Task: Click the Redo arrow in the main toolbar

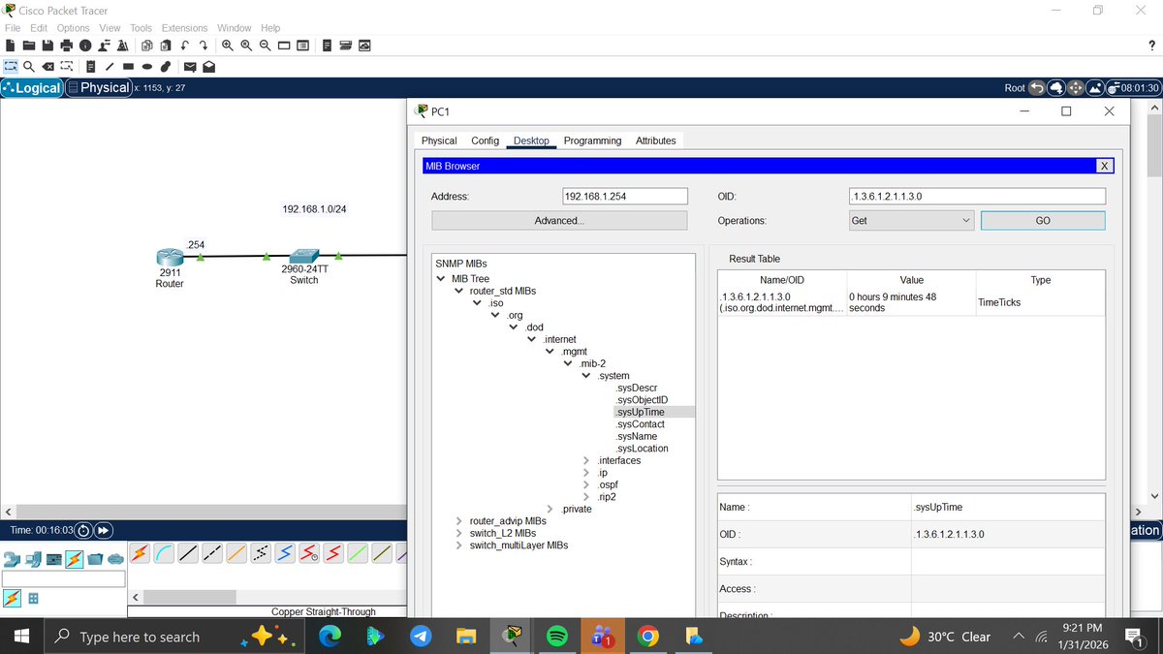Action: [x=204, y=46]
